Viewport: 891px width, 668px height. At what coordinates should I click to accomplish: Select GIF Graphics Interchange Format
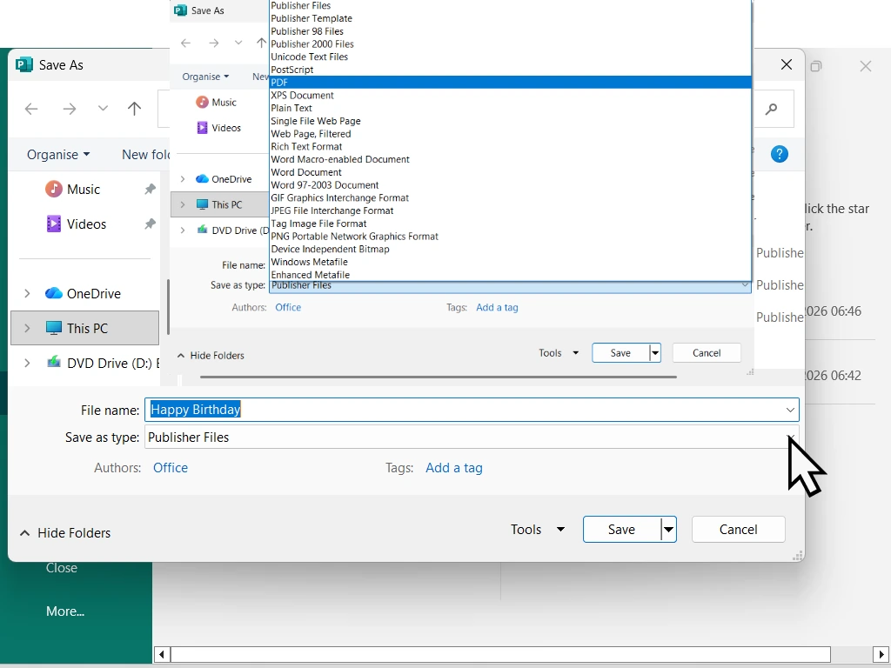pos(510,197)
